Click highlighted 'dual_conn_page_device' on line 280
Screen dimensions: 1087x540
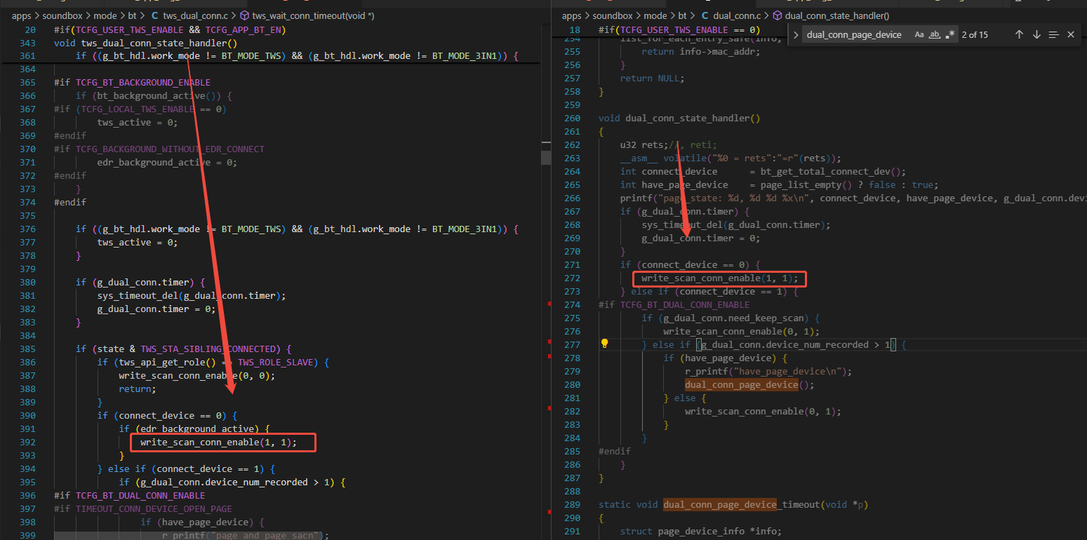pos(742,384)
